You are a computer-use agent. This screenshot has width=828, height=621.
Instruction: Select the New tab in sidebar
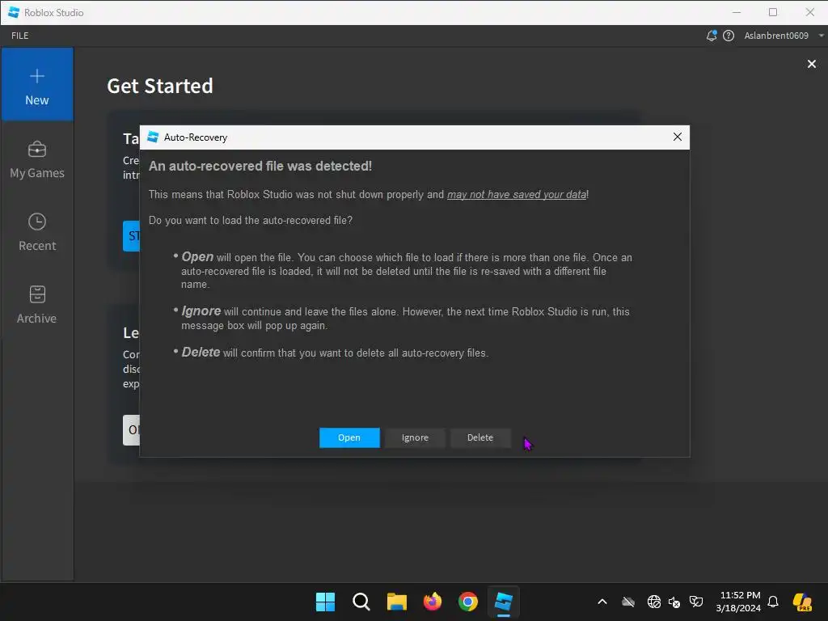click(37, 84)
